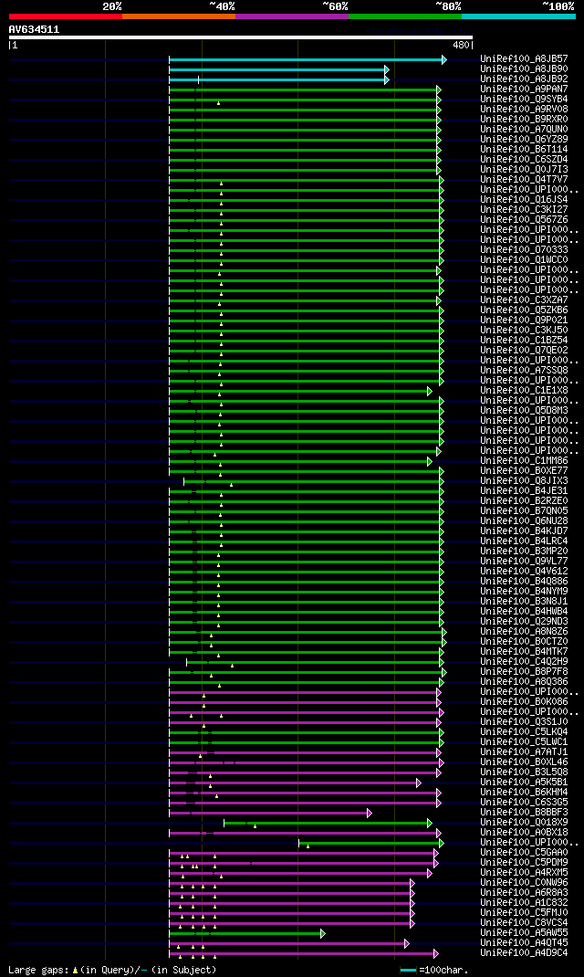The width and height of the screenshot is (584, 977).
Task: Select the hit label UniRef100_Q567Z6
Action: tap(524, 219)
